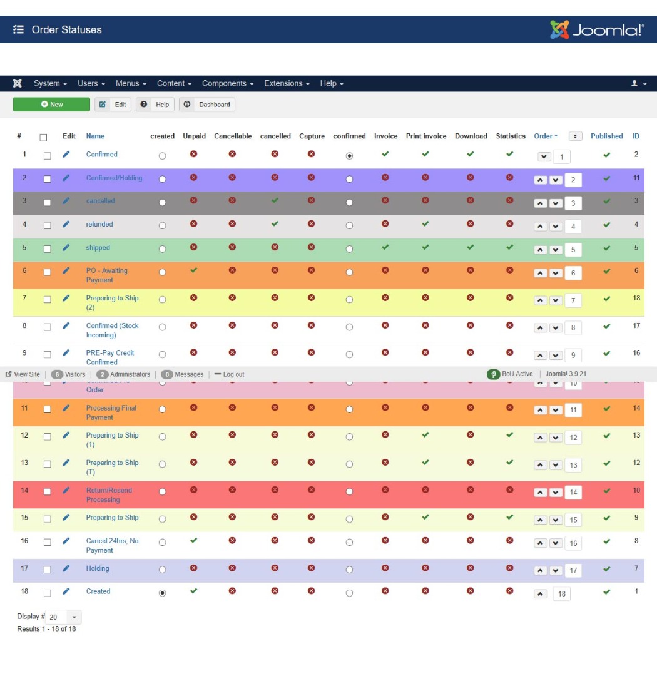Toggle Unpaid status icon for PO - Awaiting Payment
657x676 pixels.
coord(193,270)
